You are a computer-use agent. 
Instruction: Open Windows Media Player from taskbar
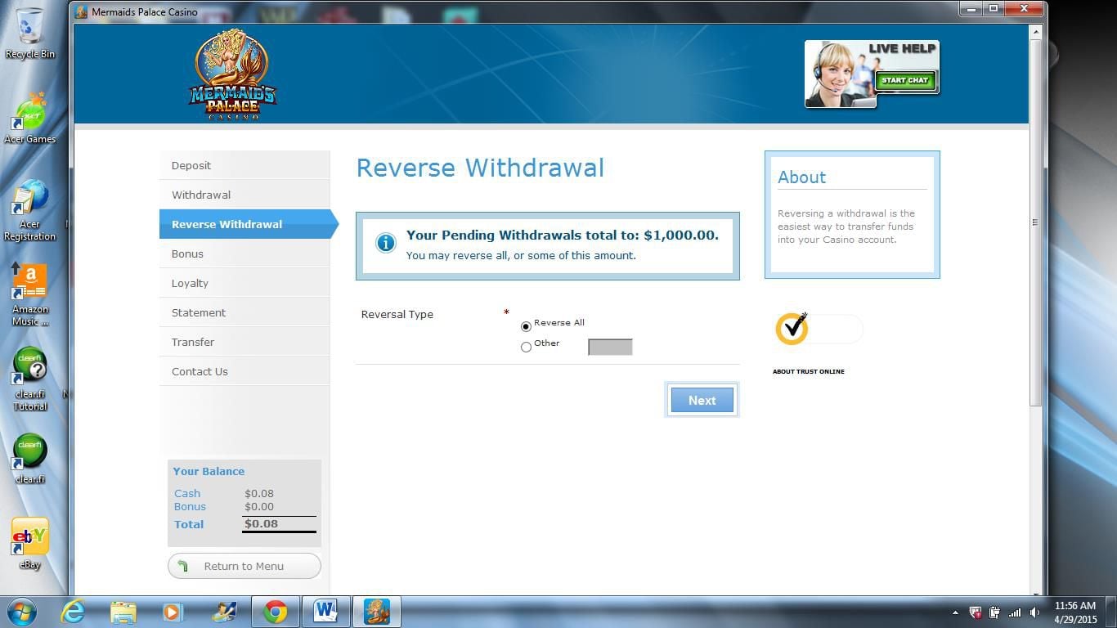pos(173,612)
